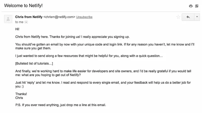
Task: Open the email in a new window
Action: pyautogui.click(x=197, y=6)
